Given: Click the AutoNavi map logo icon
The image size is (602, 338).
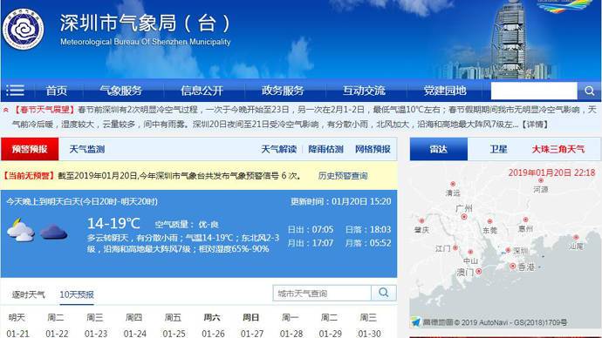Looking at the screenshot, I should tap(416, 322).
